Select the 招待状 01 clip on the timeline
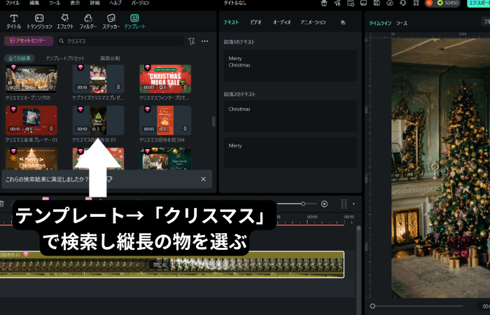The image size is (490, 315). [172, 265]
